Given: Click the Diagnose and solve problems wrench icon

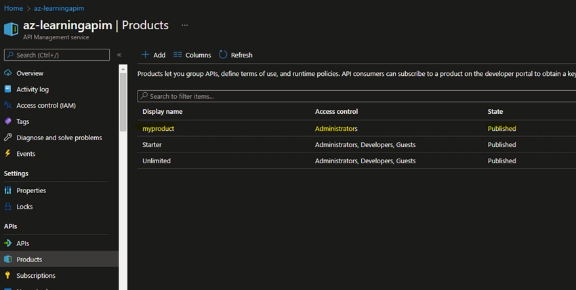Looking at the screenshot, I should click(x=7, y=138).
